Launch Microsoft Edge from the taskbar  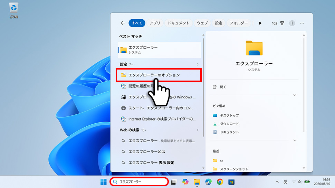[x=208, y=182]
